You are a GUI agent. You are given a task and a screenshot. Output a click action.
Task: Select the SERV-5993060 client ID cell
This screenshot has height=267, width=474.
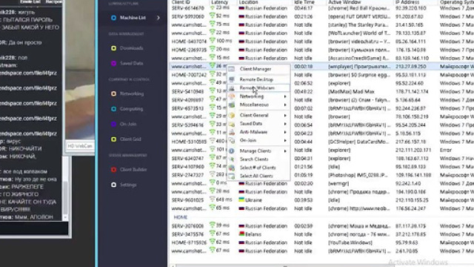click(x=187, y=16)
